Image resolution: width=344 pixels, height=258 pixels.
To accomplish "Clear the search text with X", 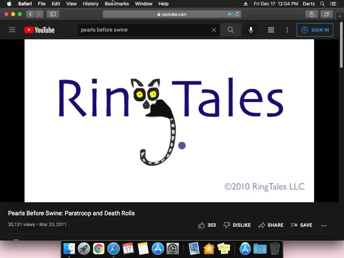I will point(214,30).
